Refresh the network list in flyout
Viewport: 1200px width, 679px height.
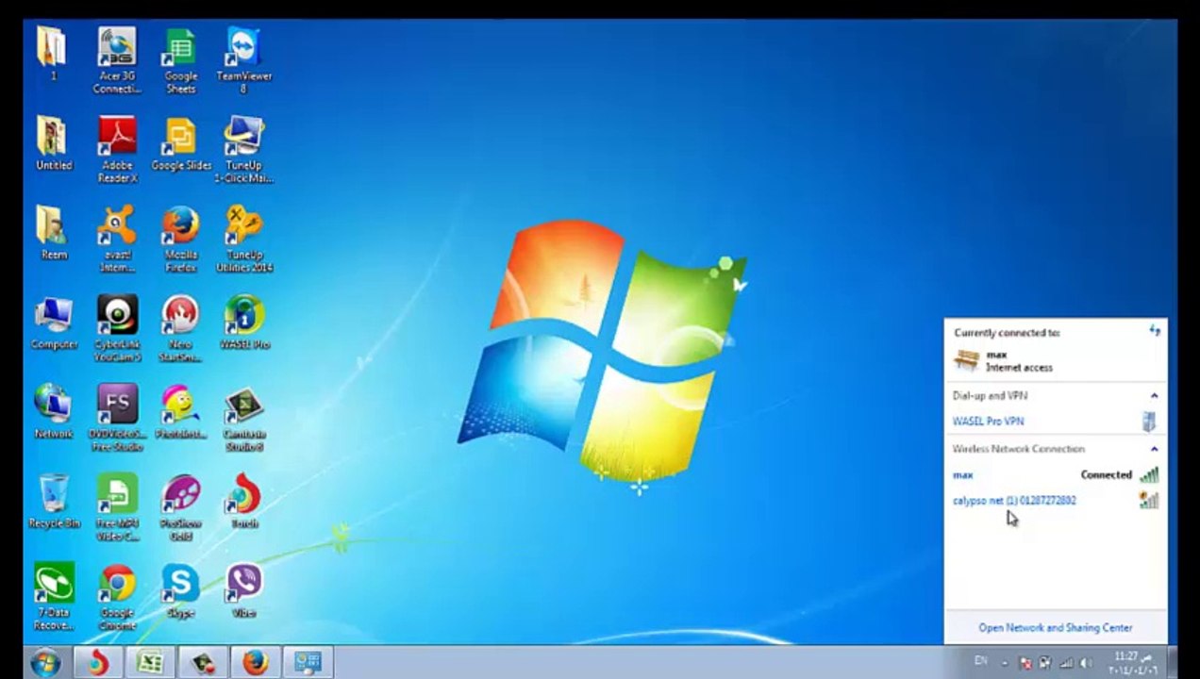point(1155,331)
